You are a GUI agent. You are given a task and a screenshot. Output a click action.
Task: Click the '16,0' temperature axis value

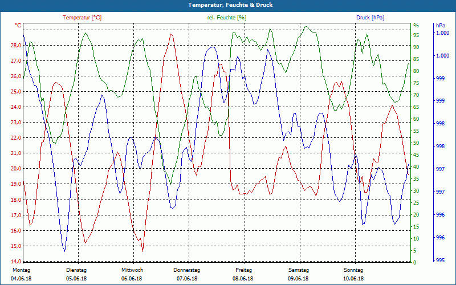(x=17, y=231)
